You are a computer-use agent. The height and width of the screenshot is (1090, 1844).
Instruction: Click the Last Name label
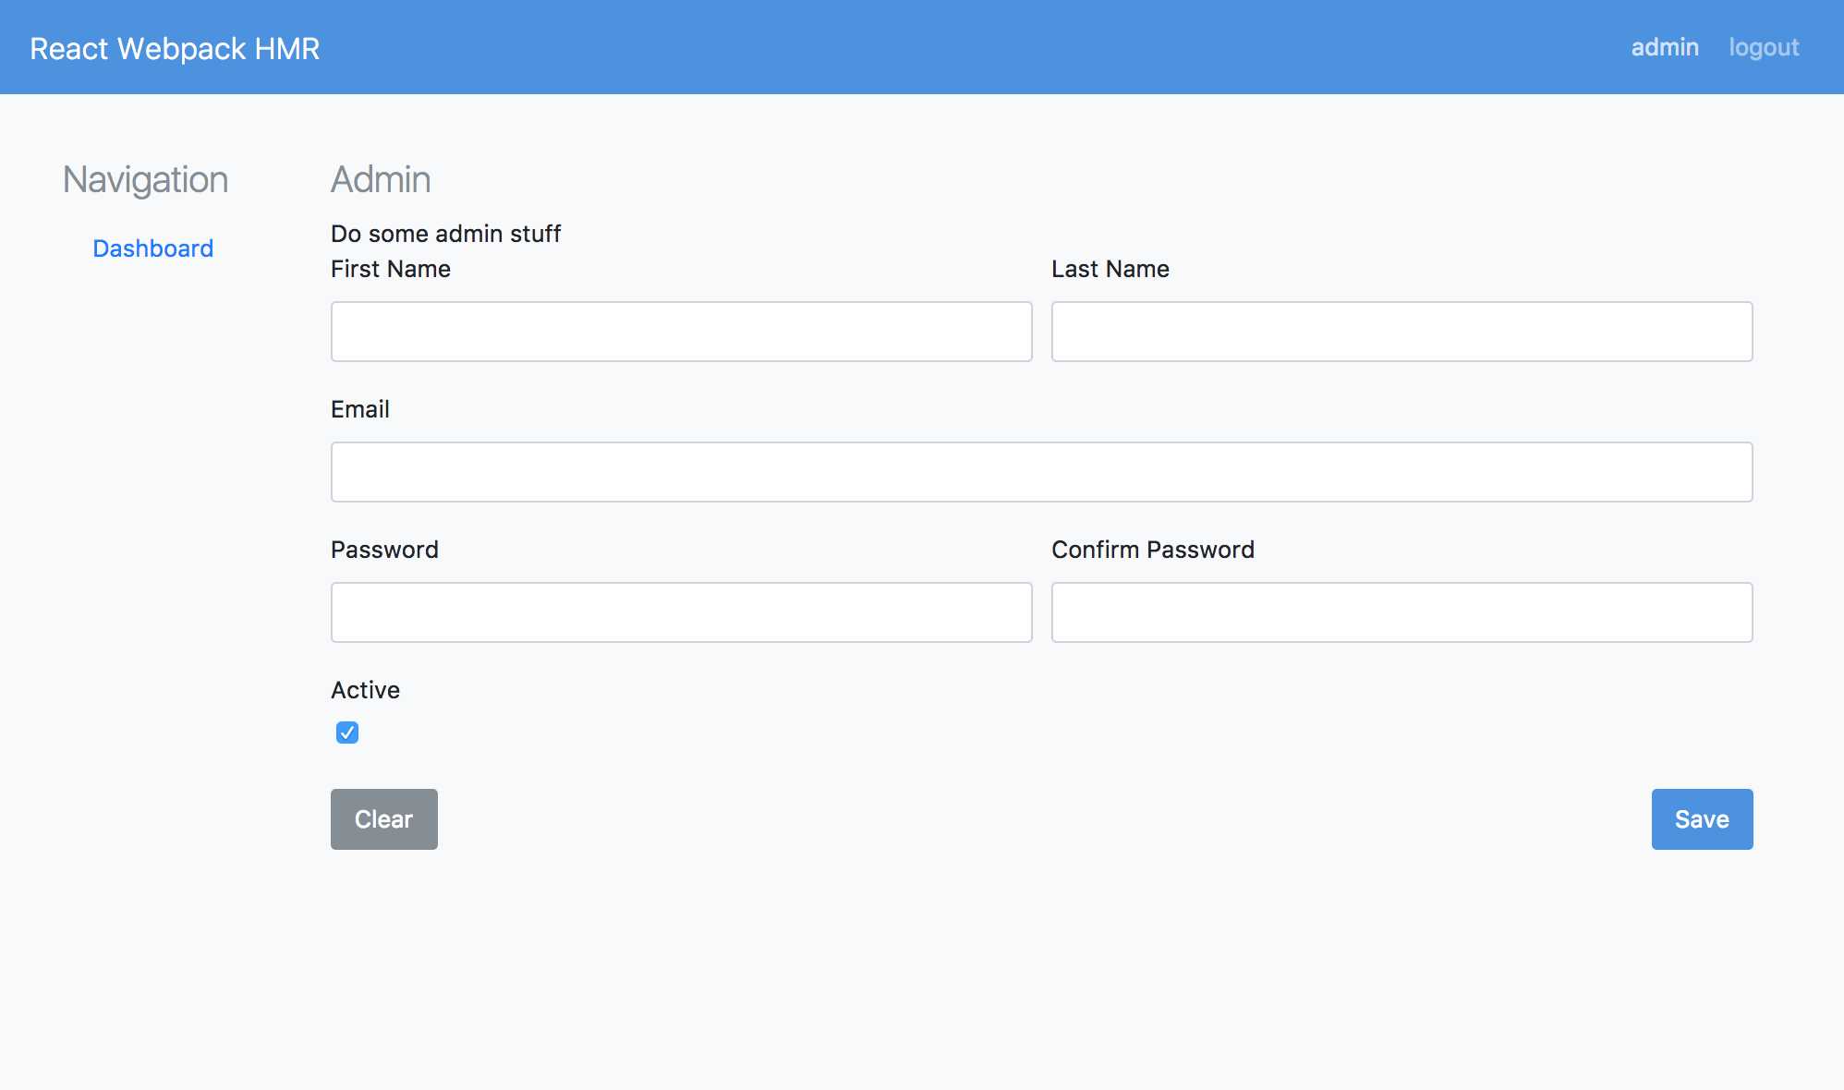point(1110,269)
